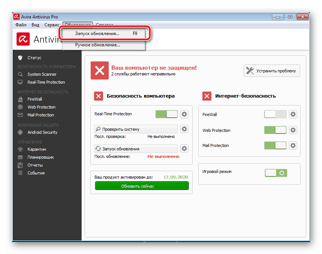Click the Real-Time Protection settings gear icon

[x=184, y=114]
